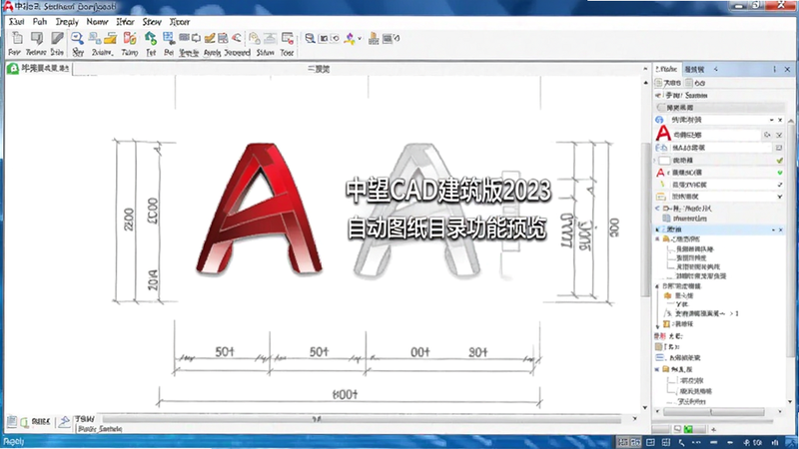
Task: Collapse the last yellow folder tree node
Action: click(657, 369)
